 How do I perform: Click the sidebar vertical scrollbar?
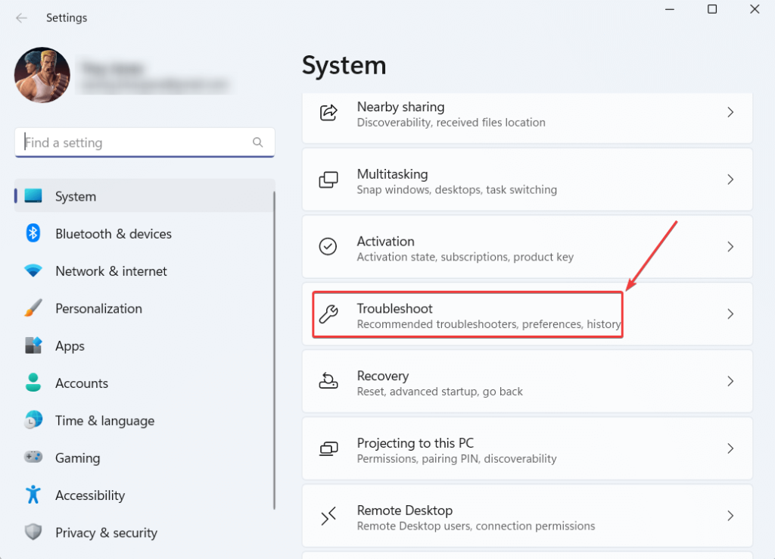275,348
